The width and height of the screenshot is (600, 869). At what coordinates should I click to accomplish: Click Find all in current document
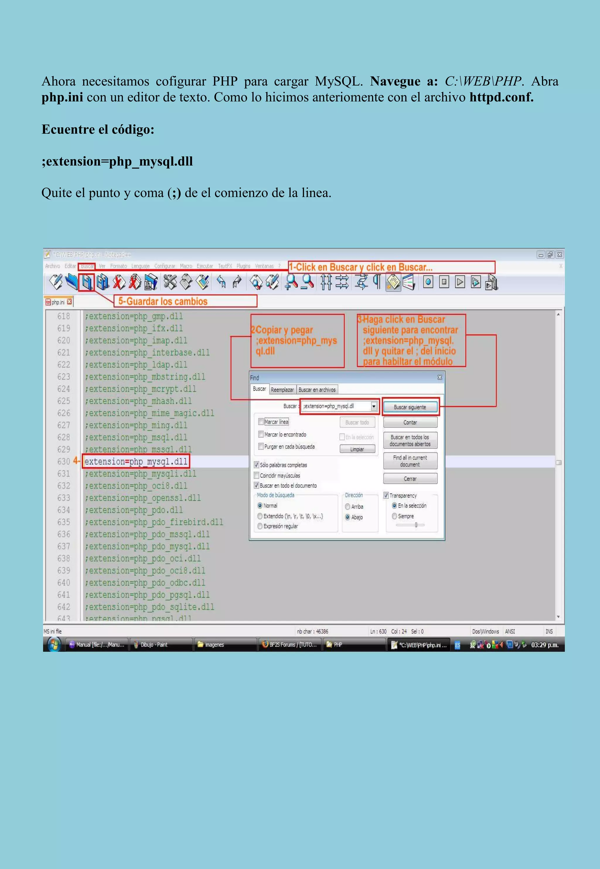click(410, 461)
